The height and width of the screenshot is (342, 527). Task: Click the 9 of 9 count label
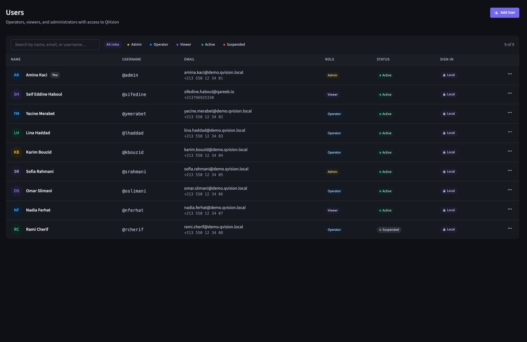click(x=509, y=44)
